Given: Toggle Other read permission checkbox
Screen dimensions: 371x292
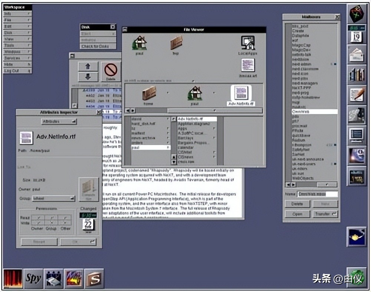Looking at the screenshot, I should pyautogui.click(x=65, y=217).
